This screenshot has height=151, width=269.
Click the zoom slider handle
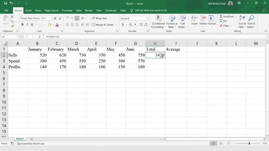(249, 143)
